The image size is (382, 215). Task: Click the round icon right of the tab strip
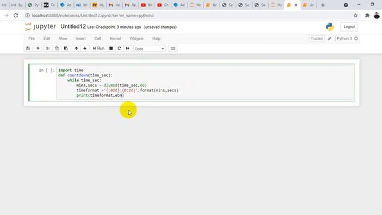coord(346,5)
